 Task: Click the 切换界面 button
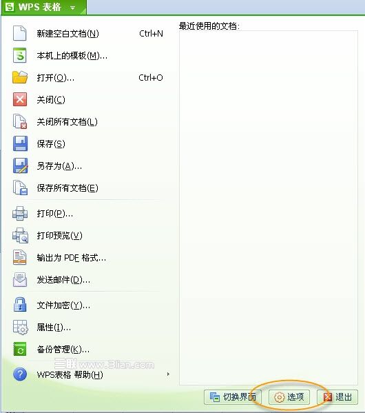point(233,397)
